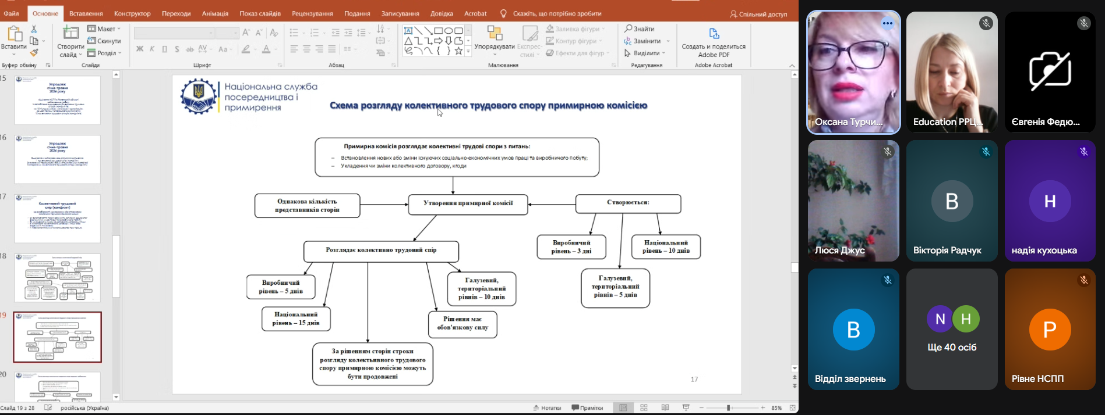
Task: Toggle the Нотатки notes pane
Action: point(547,408)
